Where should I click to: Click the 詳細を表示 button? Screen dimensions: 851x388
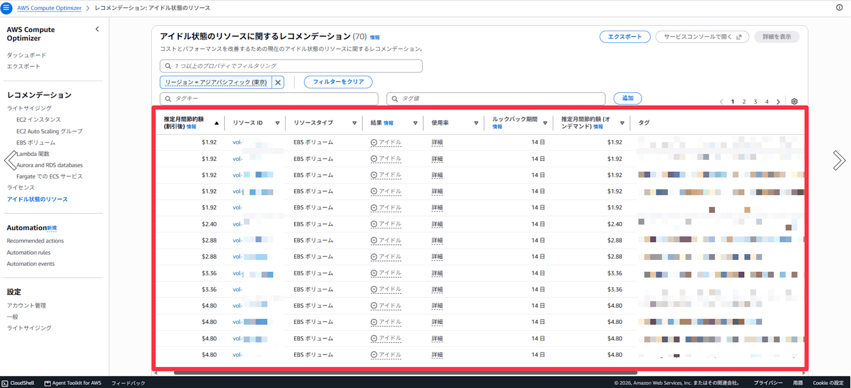(x=777, y=37)
